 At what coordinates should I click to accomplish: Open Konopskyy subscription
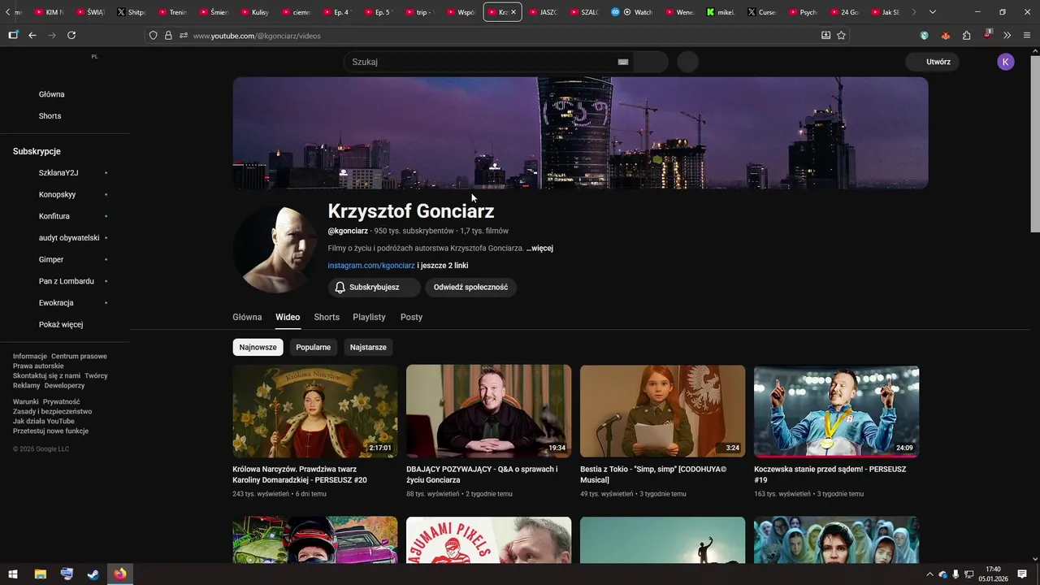coord(57,195)
